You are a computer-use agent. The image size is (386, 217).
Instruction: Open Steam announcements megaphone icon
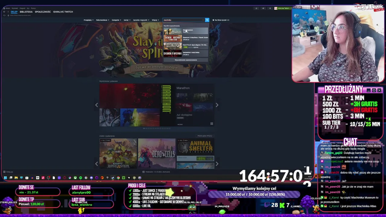tap(263, 8)
